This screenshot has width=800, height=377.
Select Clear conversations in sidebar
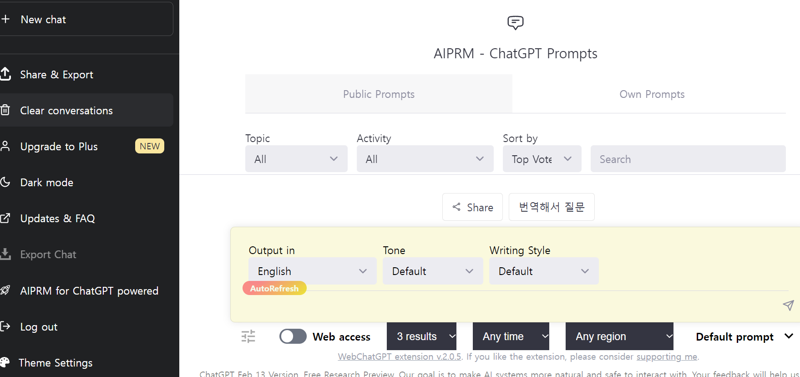(86, 110)
